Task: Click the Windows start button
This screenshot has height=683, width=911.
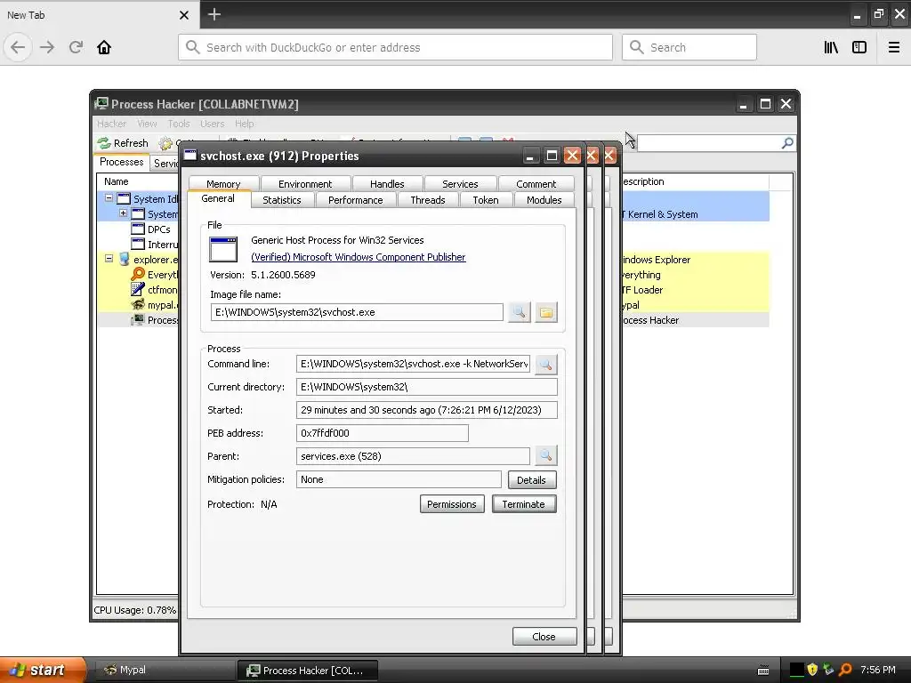Action: 42,670
